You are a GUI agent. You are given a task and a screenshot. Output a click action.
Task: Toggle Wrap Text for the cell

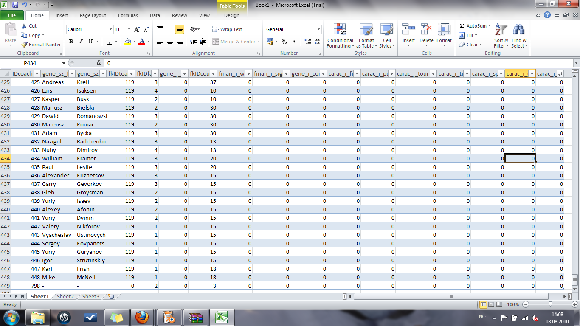pyautogui.click(x=227, y=29)
